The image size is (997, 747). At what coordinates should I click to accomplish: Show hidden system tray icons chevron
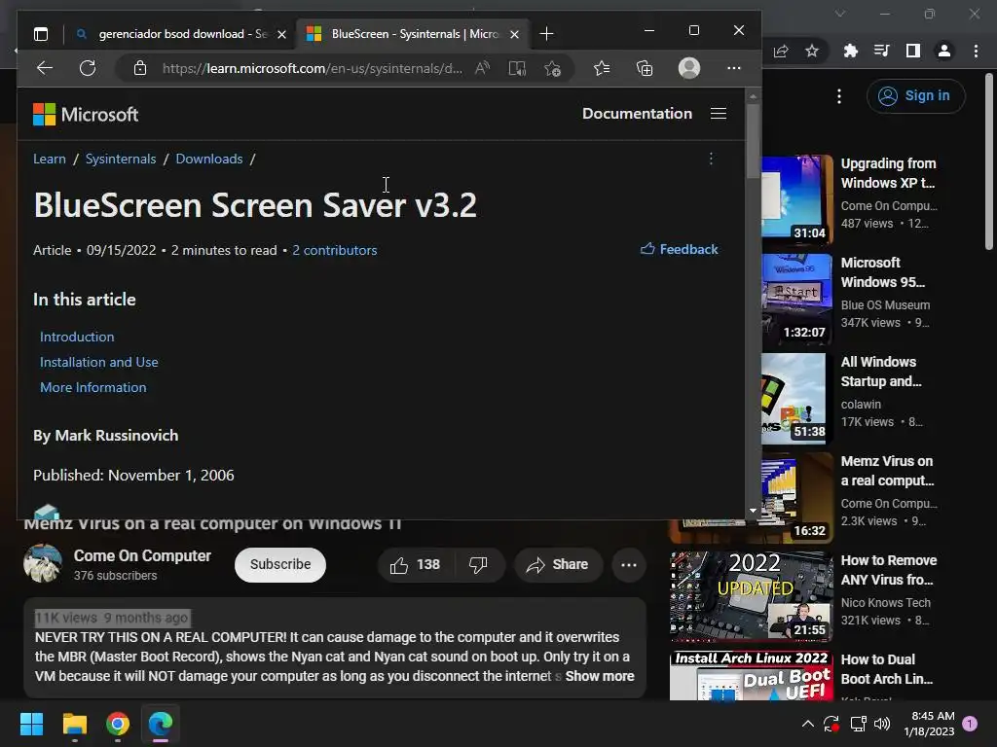(807, 724)
